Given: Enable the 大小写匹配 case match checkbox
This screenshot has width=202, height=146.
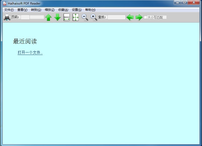Looking at the screenshot, I should [145, 17].
